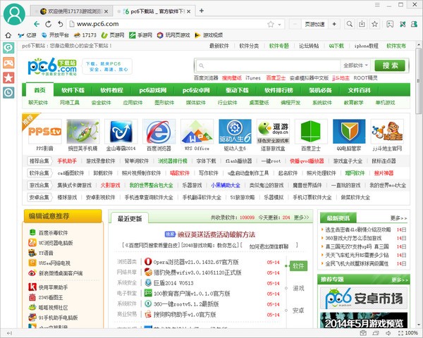Screen dimensions: 423x338
Task: Go back using the green back arrow
Action: pos(37,24)
